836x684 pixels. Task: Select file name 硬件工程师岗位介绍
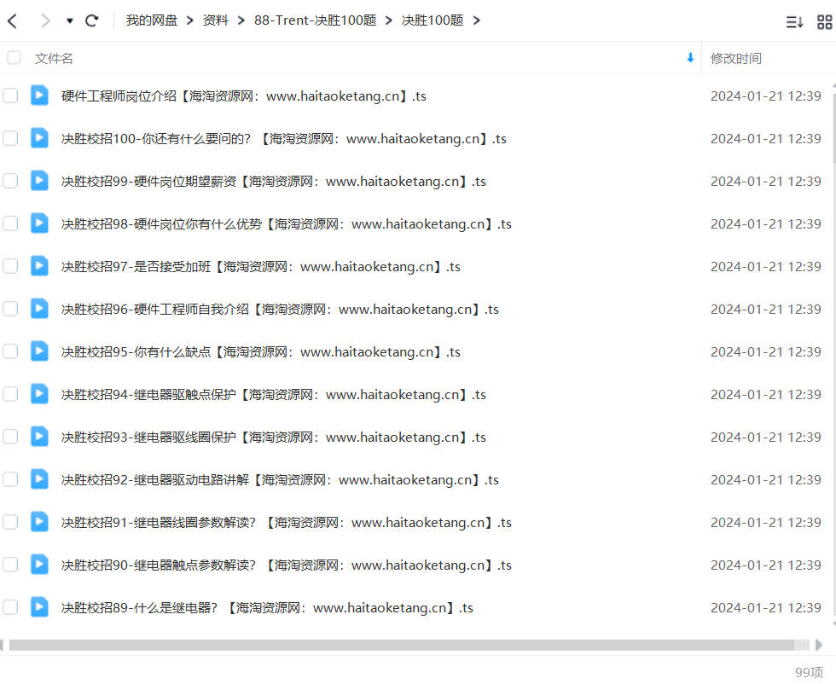tap(244, 96)
